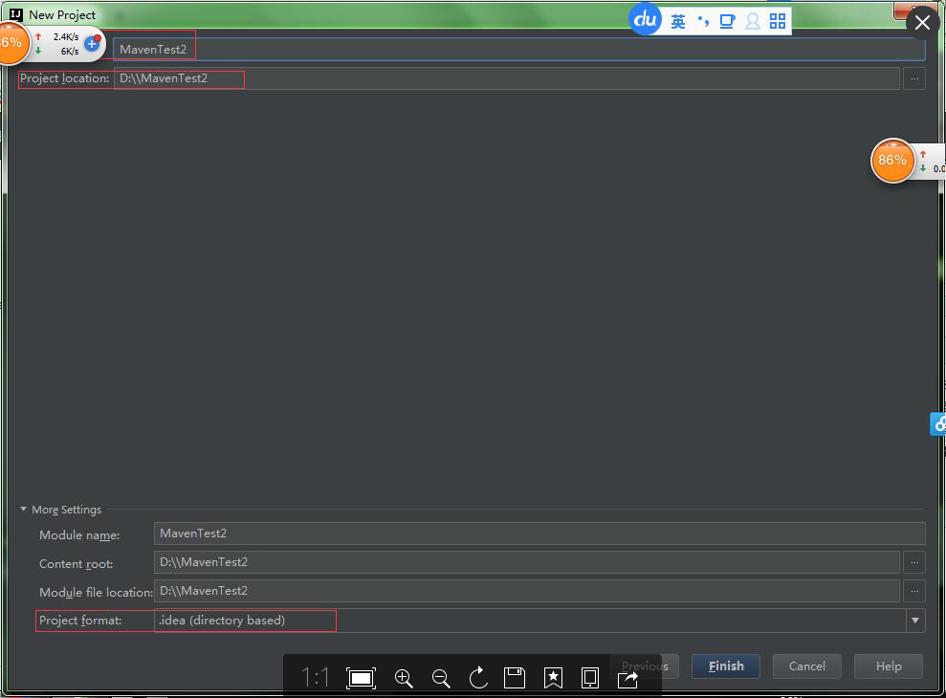Click the Help button
This screenshot has height=698, width=946.
click(888, 666)
